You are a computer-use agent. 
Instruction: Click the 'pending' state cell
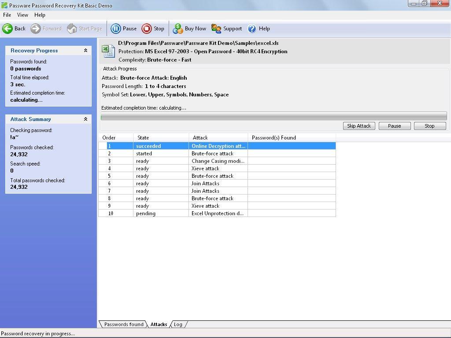click(x=161, y=213)
